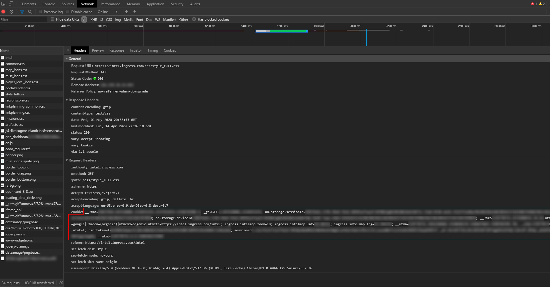Enable Preserve log checkbox
Image resolution: width=550 pixels, height=287 pixels.
40,12
